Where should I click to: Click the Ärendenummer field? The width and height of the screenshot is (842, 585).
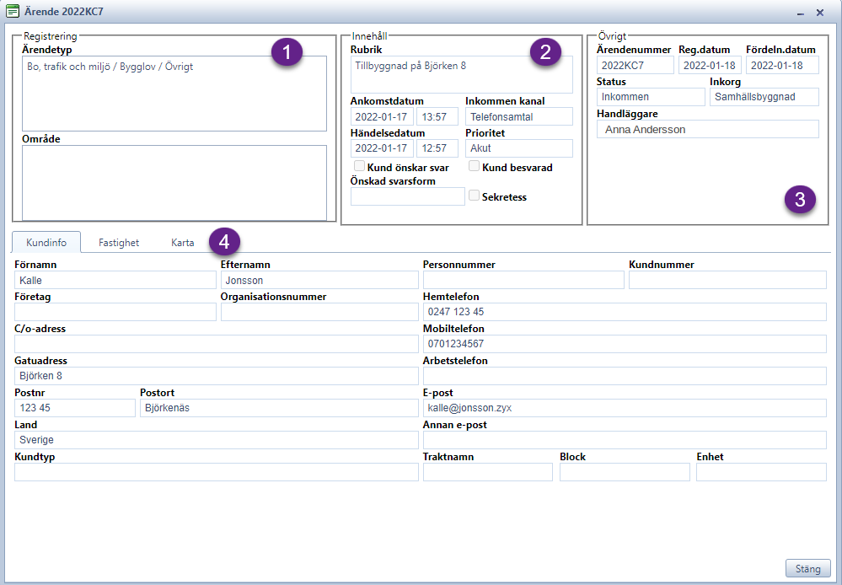point(636,65)
